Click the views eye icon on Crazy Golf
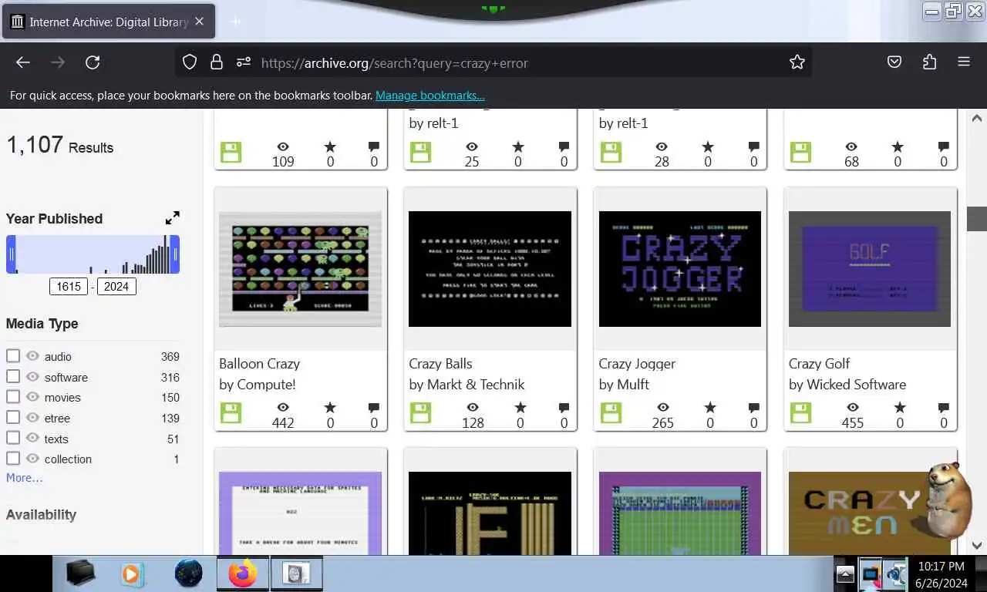The width and height of the screenshot is (987, 592). pyautogui.click(x=852, y=407)
